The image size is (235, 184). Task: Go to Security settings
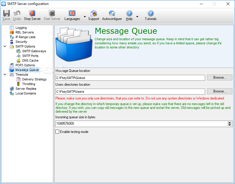(x=21, y=42)
